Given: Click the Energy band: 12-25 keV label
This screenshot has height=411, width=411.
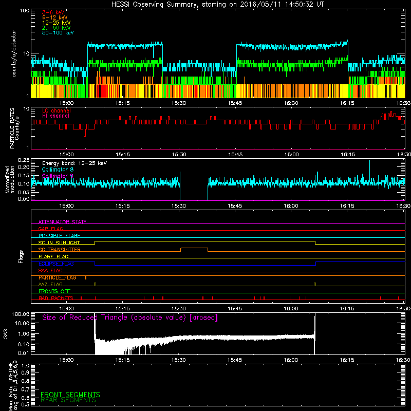Looking at the screenshot, I should click(74, 163).
